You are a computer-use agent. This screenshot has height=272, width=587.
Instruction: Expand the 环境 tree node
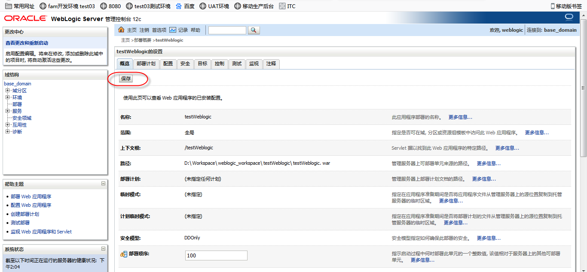(7, 97)
